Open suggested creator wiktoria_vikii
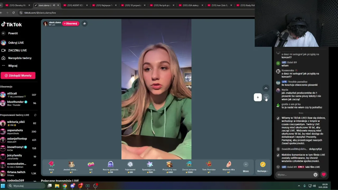 (18, 123)
